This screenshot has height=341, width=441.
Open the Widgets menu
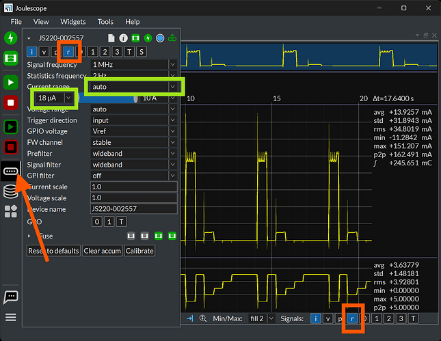[73, 22]
